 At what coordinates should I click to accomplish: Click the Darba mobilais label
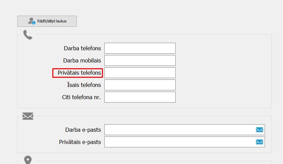point(82,61)
